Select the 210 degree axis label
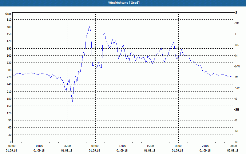246x154 pixels. pos(9,91)
